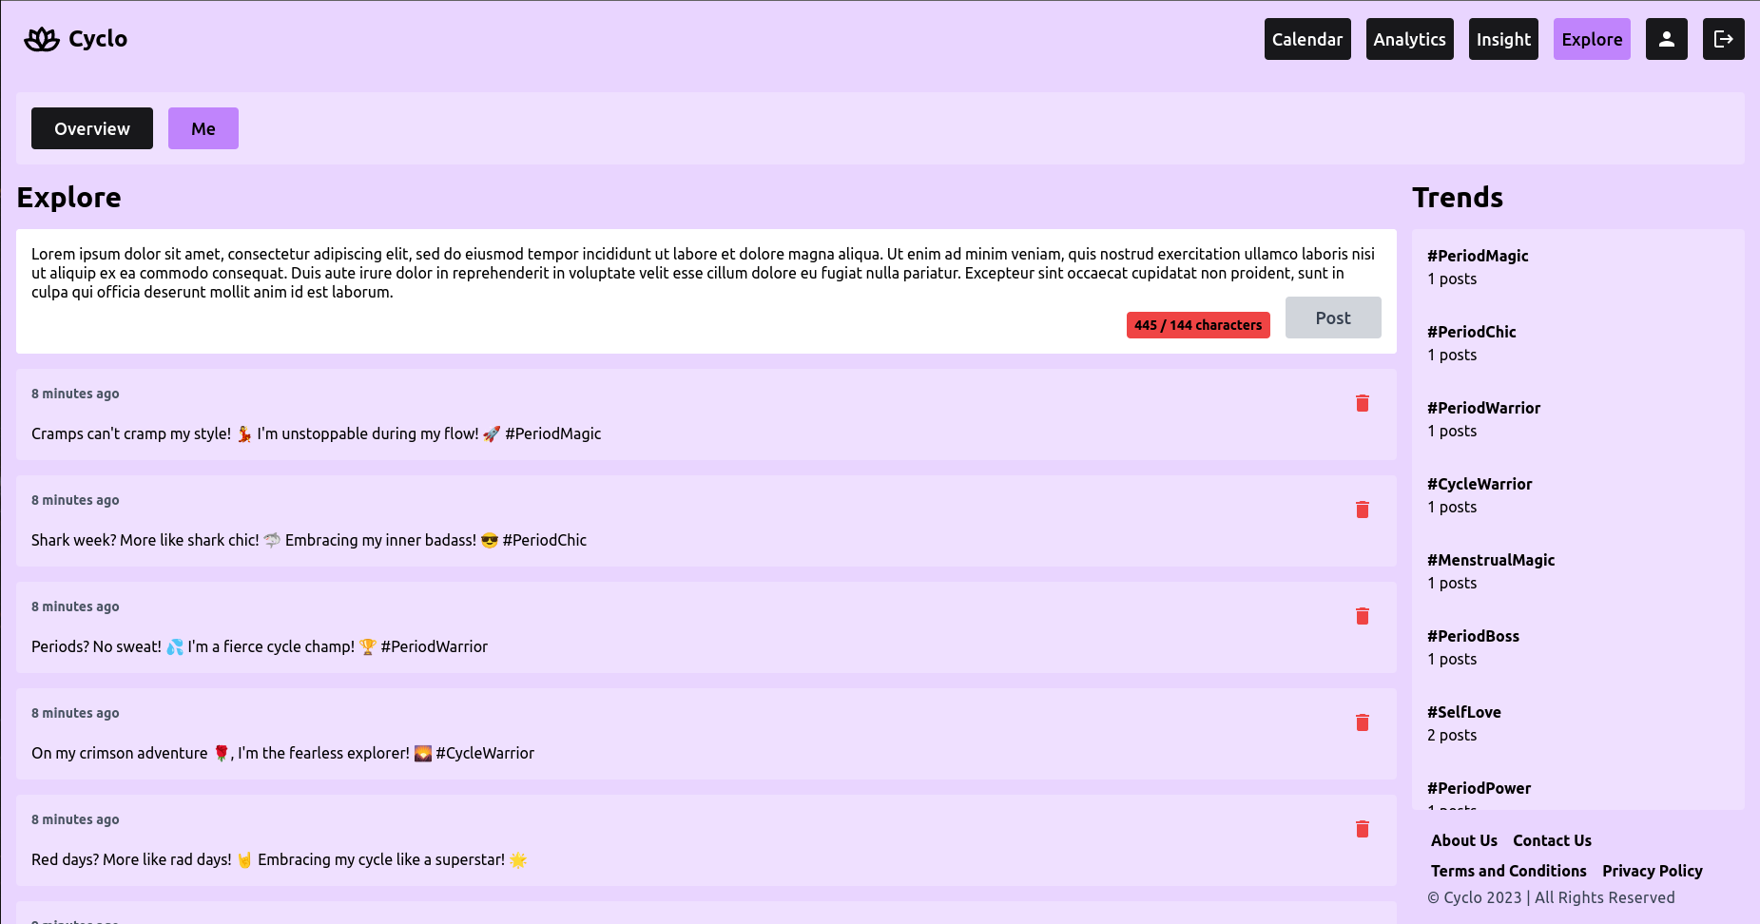Click the '© Cyclo 2023 | All Rights Reserved' text
This screenshot has width=1760, height=924.
coord(1551,897)
